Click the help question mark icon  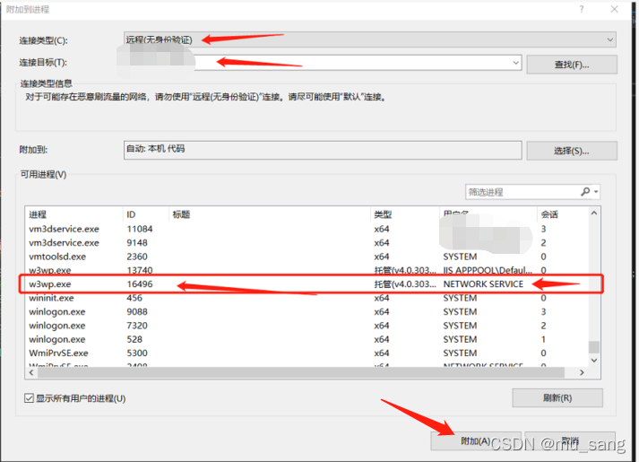[582, 9]
